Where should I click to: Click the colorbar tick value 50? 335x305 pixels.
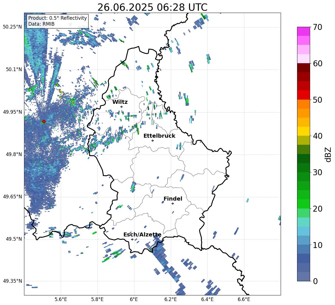(317, 100)
